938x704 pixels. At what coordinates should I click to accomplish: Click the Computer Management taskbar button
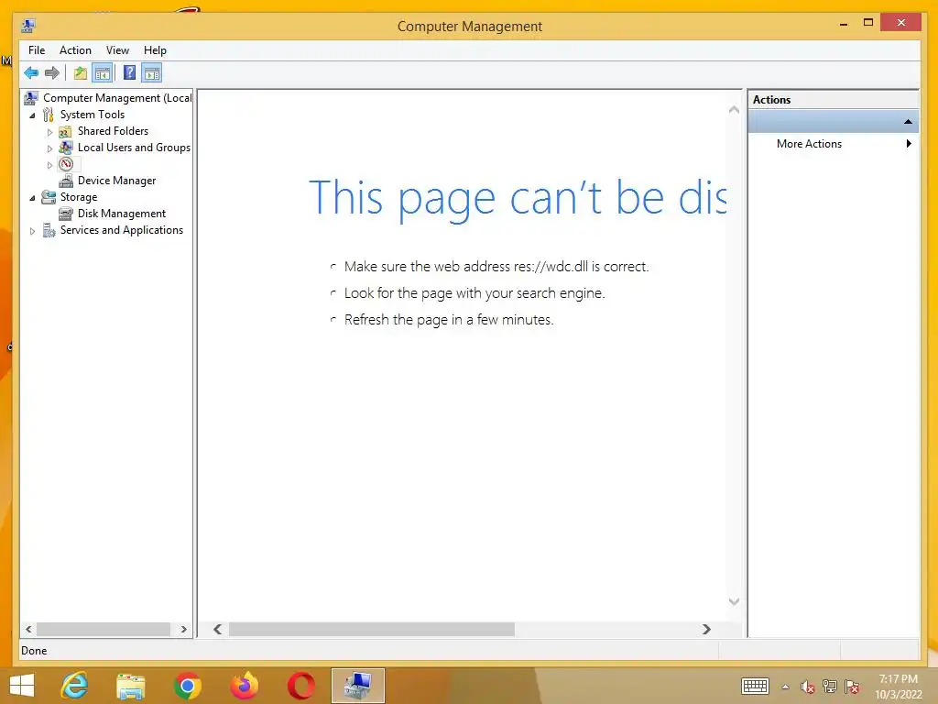358,686
